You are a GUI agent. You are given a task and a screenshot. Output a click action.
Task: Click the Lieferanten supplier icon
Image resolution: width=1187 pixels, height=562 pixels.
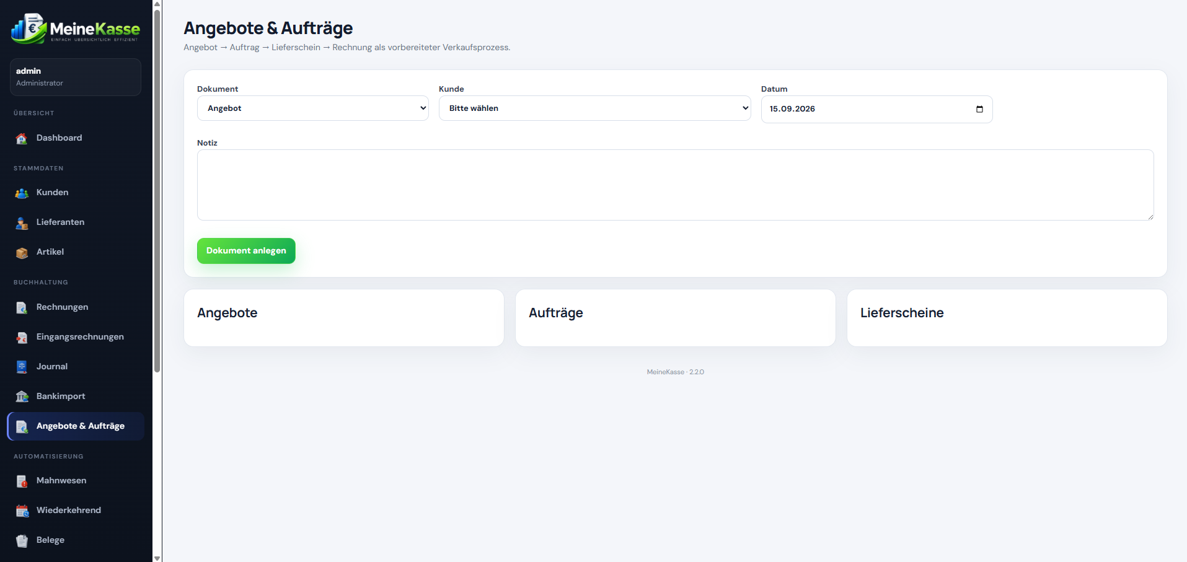(x=22, y=222)
